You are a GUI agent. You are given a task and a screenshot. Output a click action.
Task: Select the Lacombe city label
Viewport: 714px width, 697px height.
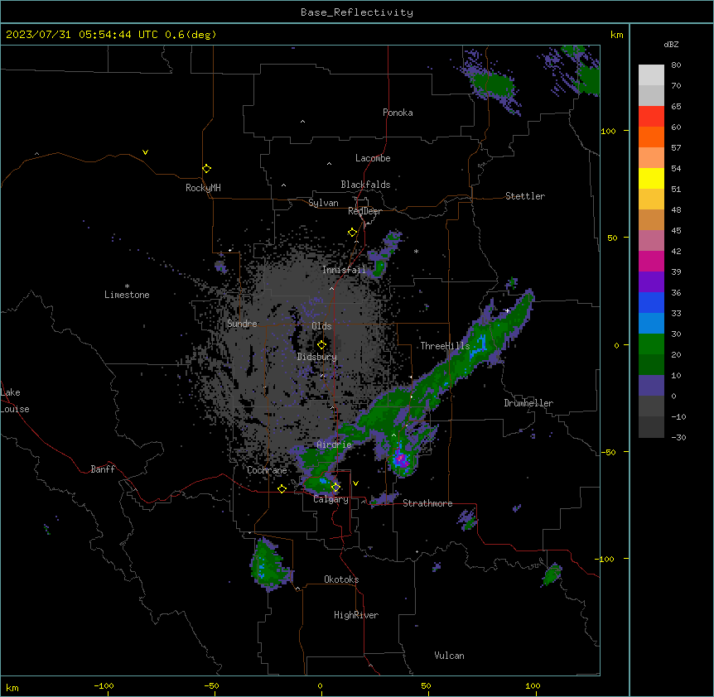tap(373, 158)
